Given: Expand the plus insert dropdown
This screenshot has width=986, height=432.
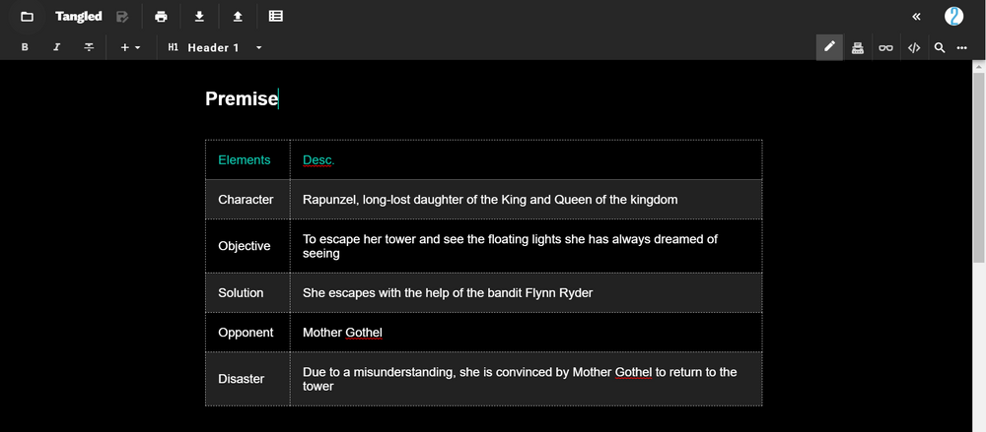Looking at the screenshot, I should click(130, 47).
